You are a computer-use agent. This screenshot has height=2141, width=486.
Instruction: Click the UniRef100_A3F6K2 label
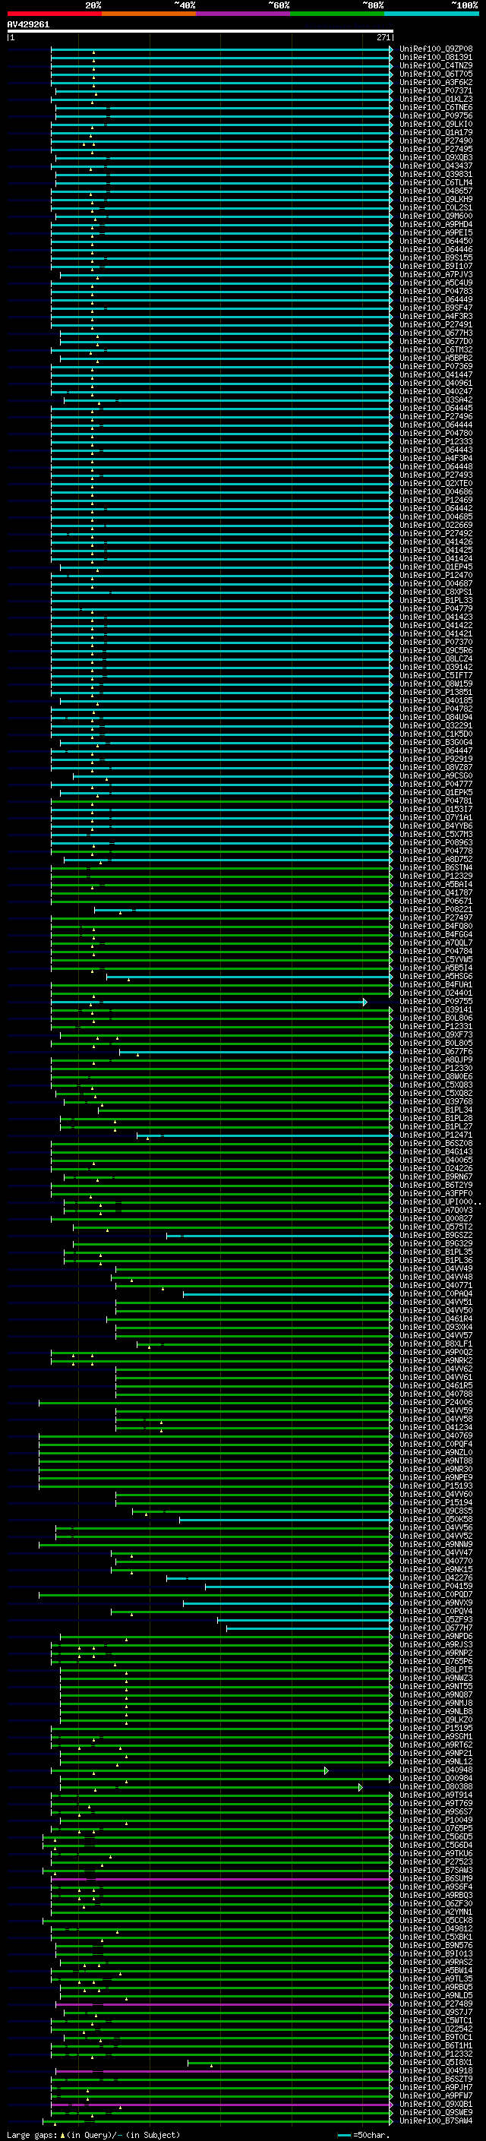click(x=436, y=82)
